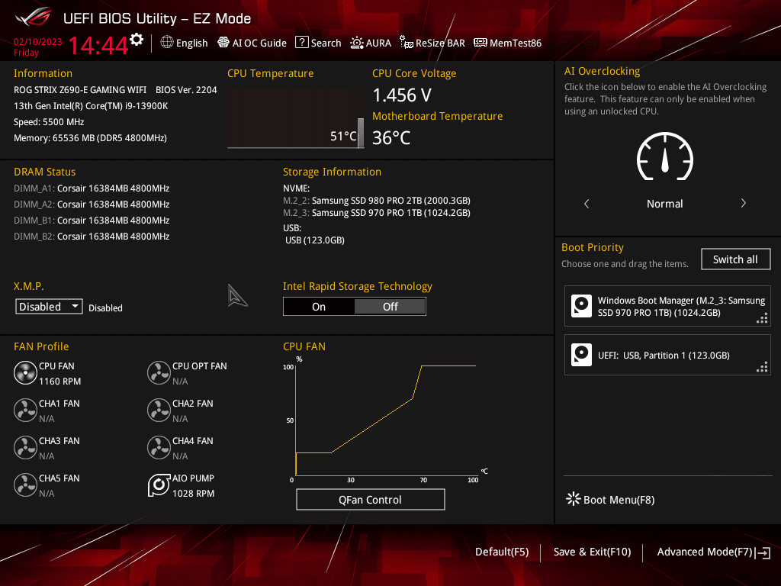Click DIMM_B2 Corsair 16384MB entry
Image resolution: width=781 pixels, height=586 pixels.
[x=92, y=237]
